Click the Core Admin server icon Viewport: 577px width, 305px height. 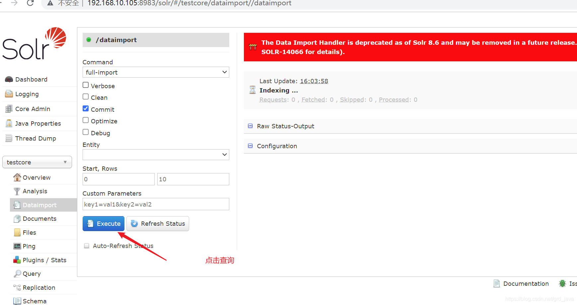point(9,109)
